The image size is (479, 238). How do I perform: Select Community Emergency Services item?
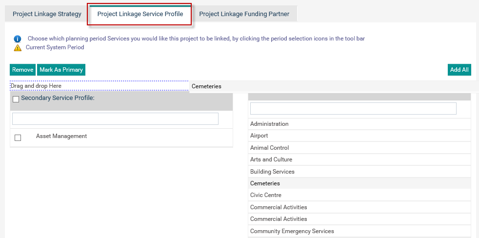[x=359, y=231]
